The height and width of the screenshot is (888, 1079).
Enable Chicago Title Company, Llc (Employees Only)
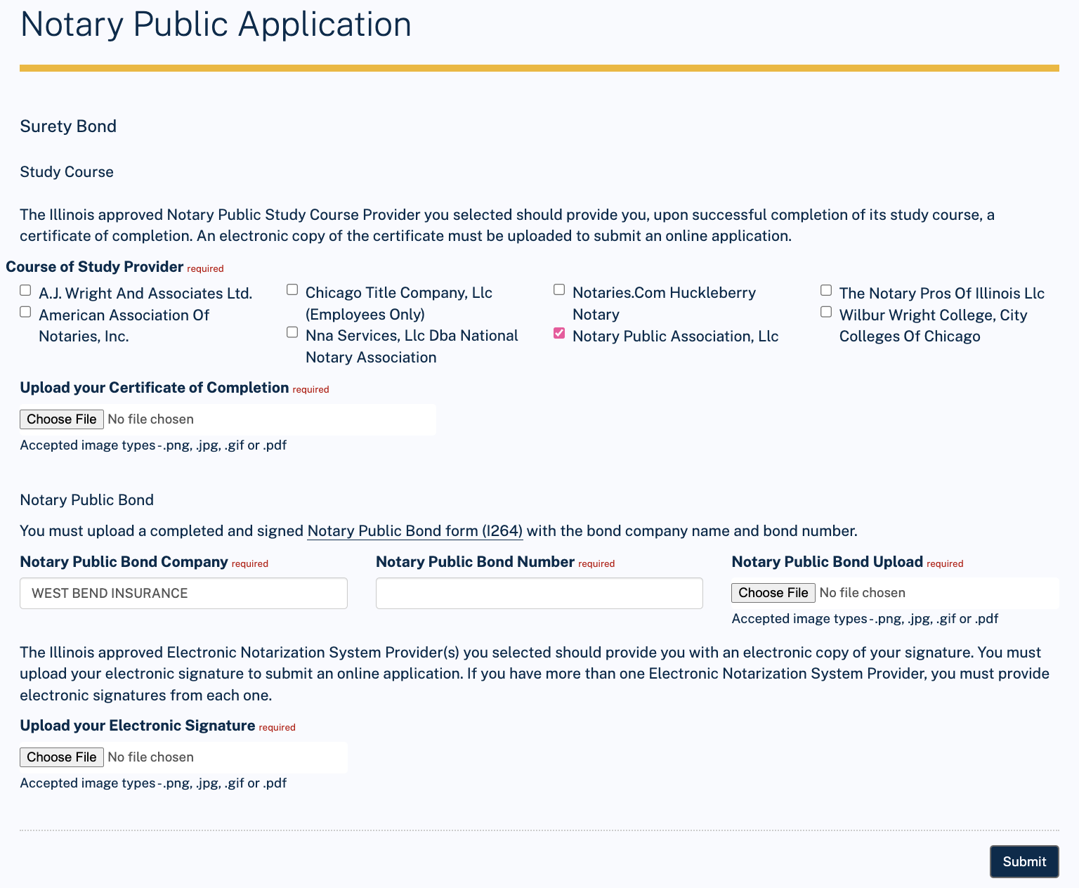(x=292, y=289)
